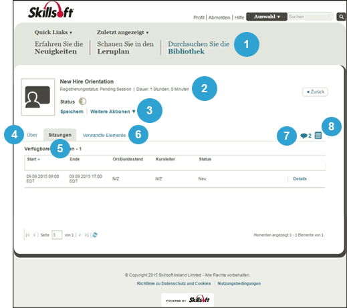Expand the Weitere Aktionen menu
Image resolution: width=347 pixels, height=308 pixels.
(x=113, y=112)
